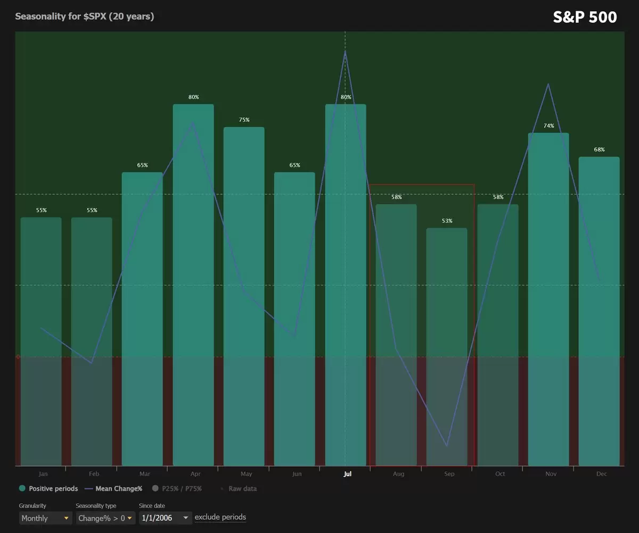Click the 58% value above the Aug bar
639x533 pixels.
[x=396, y=197]
